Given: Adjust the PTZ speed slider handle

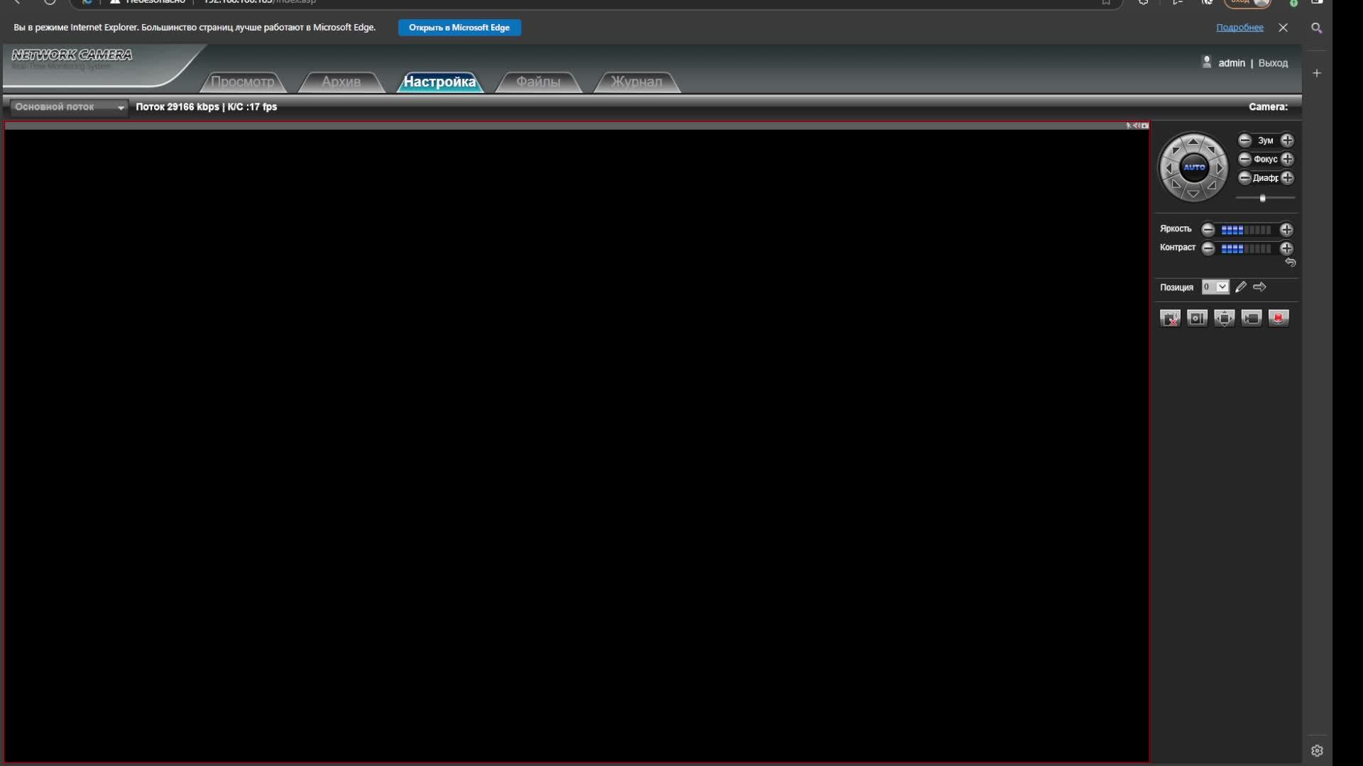Looking at the screenshot, I should pyautogui.click(x=1262, y=198).
